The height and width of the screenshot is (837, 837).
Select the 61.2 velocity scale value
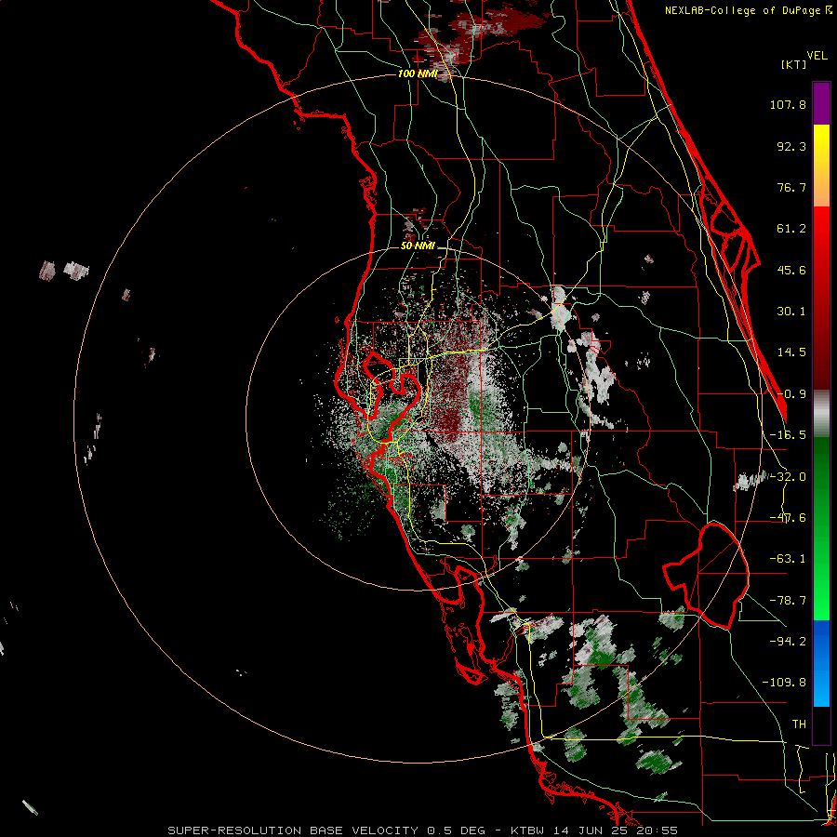coord(791,229)
